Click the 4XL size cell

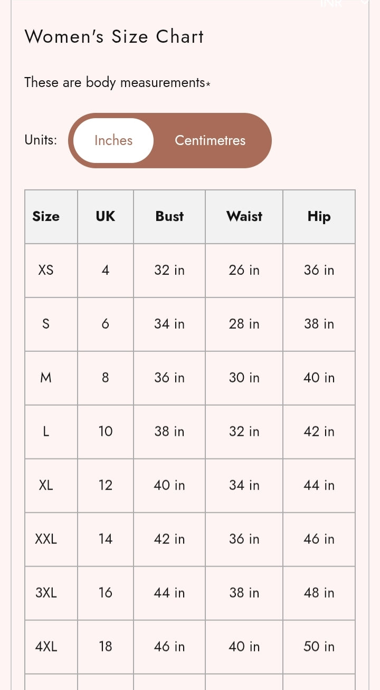pos(46,647)
